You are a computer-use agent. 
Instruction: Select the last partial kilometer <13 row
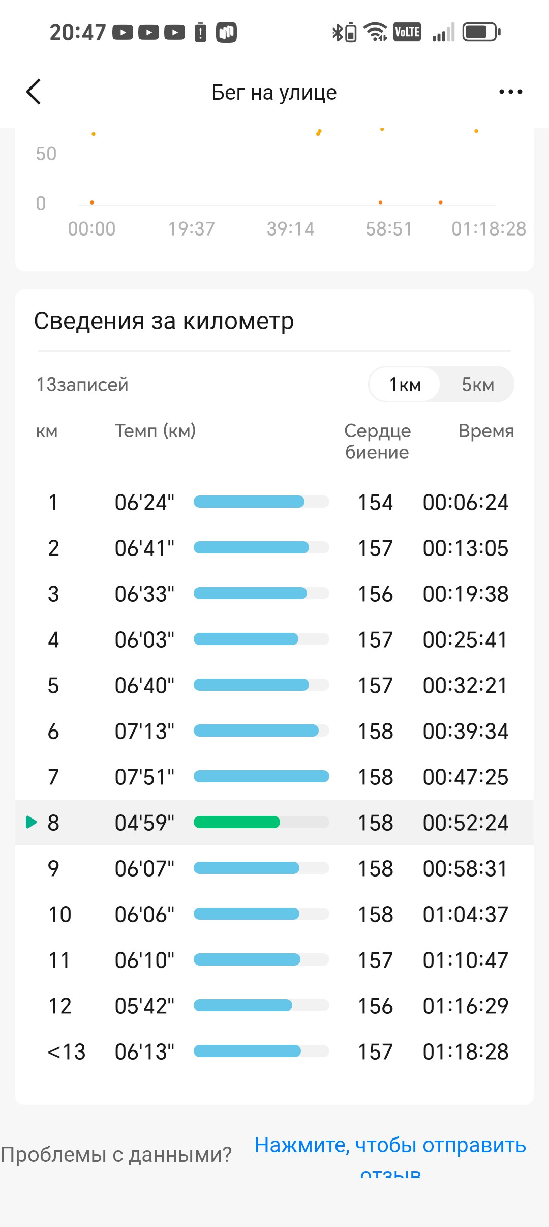[274, 1051]
